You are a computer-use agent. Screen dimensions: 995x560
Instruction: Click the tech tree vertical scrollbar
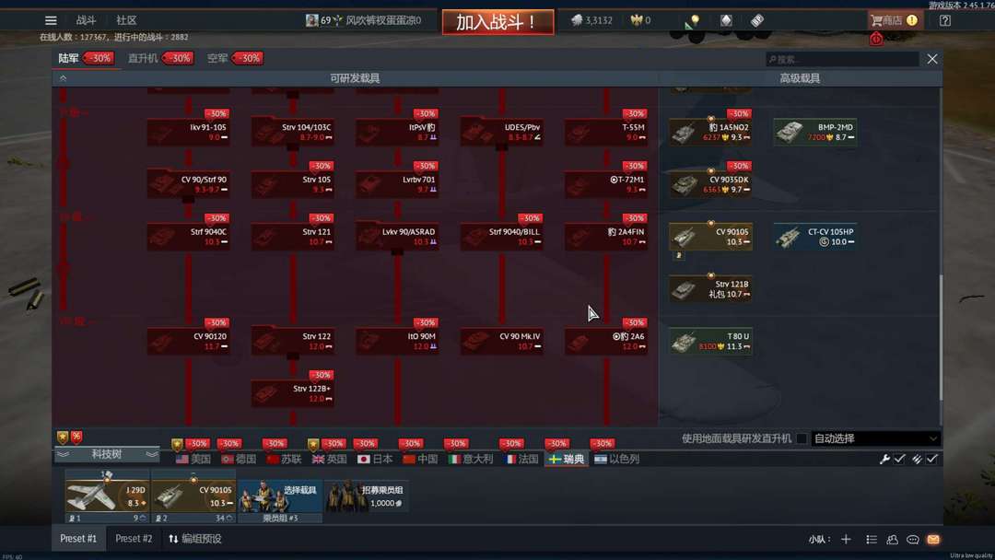coord(940,336)
